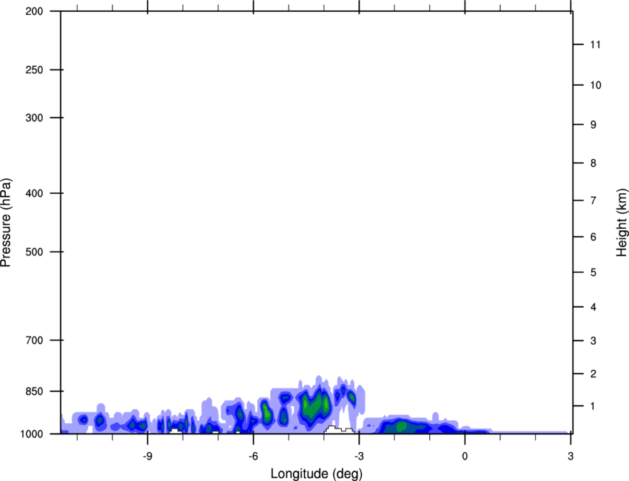This screenshot has width=629, height=481.
Task: Click the 250 pressure tick label
Action: point(34,70)
